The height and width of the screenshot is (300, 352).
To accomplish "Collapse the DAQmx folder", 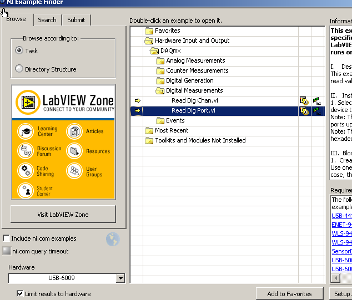I will (154, 51).
